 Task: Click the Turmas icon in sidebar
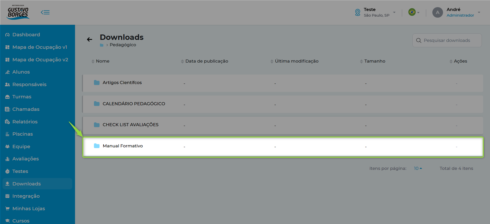point(7,97)
